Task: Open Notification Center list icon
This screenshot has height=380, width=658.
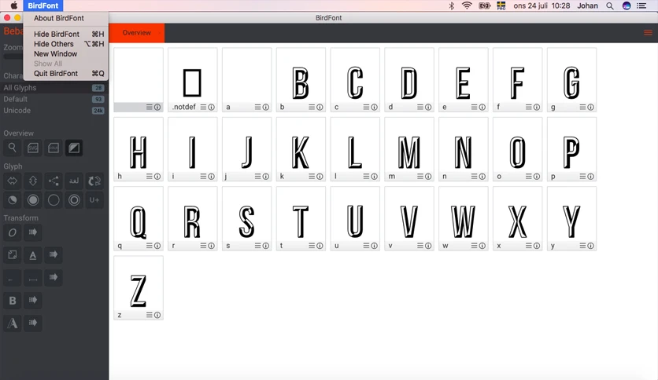Action: pyautogui.click(x=641, y=5)
